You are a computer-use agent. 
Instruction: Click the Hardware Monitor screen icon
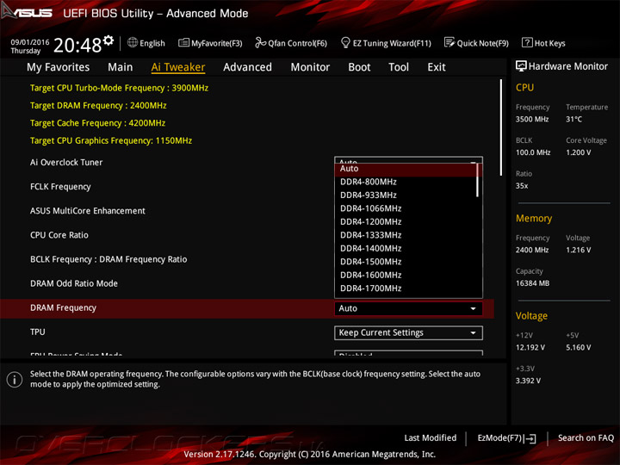[x=521, y=66]
